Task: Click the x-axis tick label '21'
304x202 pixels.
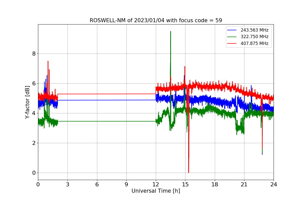Action: point(244,185)
